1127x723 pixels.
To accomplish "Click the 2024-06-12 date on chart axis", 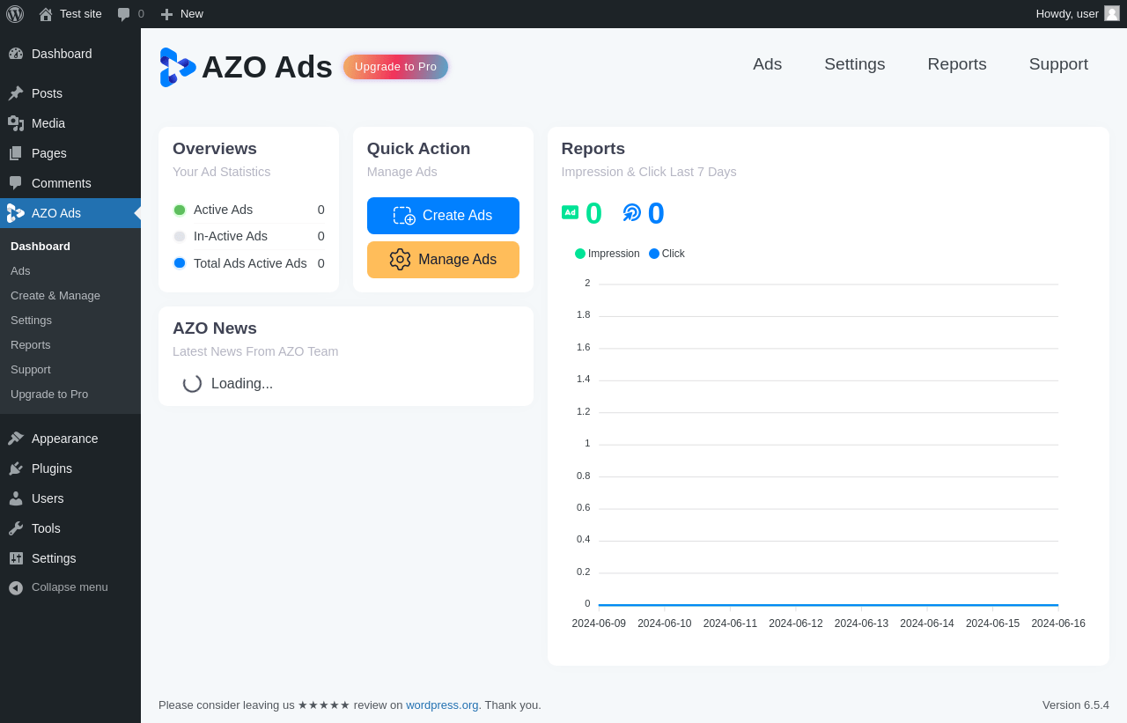I will (796, 623).
